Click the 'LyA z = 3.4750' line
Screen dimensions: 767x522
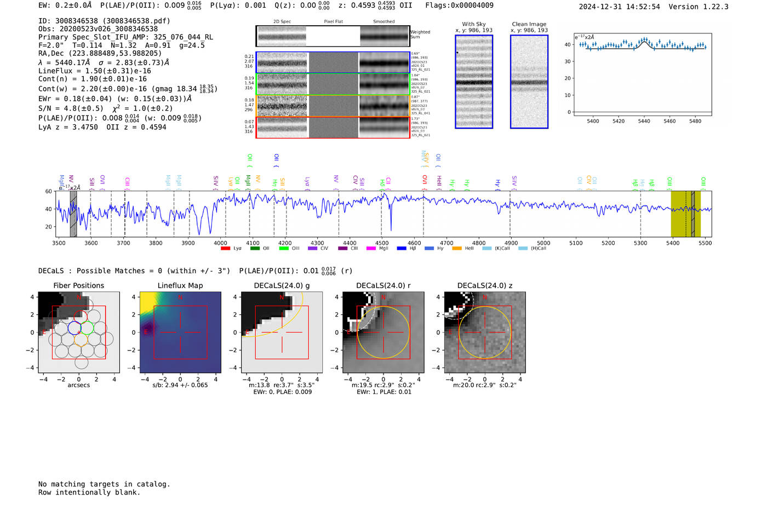coord(68,127)
